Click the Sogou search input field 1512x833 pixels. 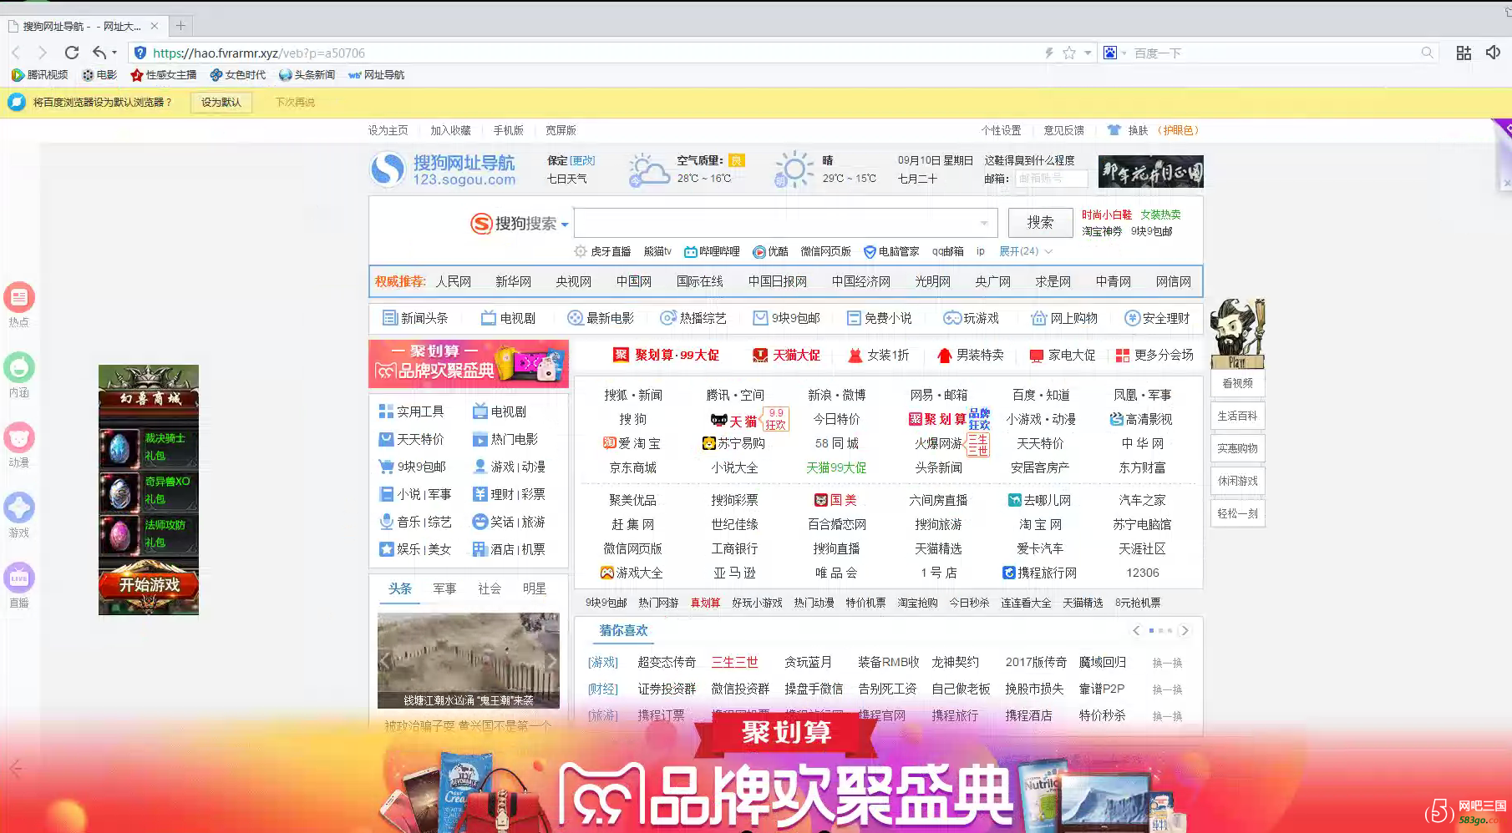pos(785,224)
